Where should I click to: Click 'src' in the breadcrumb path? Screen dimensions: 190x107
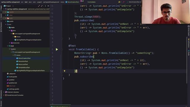[22, 2]
